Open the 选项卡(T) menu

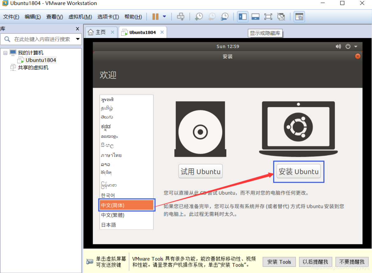pos(108,16)
